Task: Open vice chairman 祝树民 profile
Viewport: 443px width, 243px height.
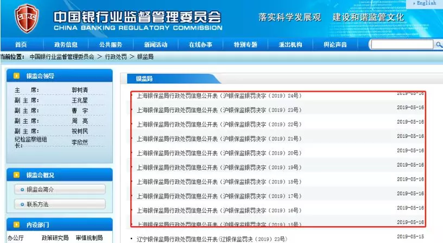Action: 80,131
